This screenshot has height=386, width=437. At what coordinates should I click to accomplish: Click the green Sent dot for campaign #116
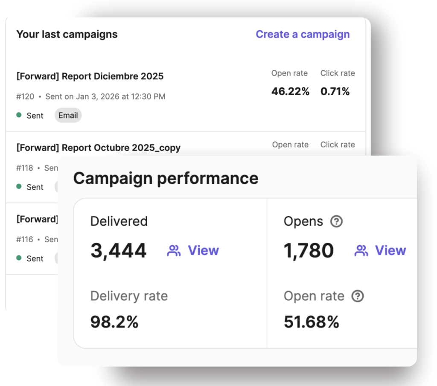coord(19,258)
